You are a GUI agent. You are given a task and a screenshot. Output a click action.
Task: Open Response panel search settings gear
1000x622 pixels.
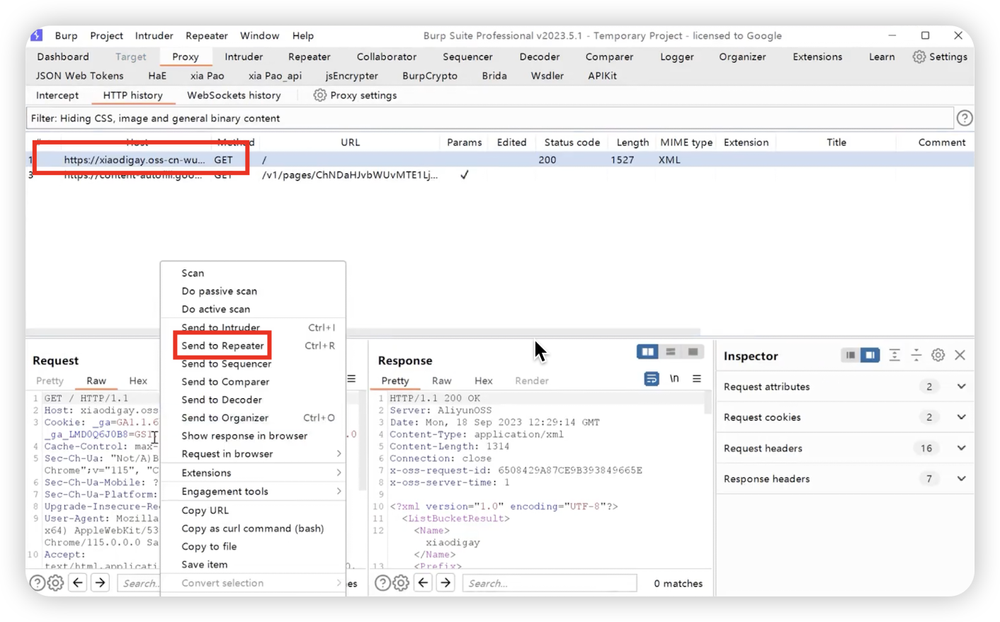point(401,583)
